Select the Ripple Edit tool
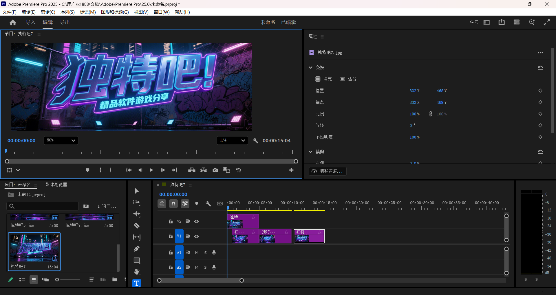The height and width of the screenshot is (295, 556). pos(137,214)
